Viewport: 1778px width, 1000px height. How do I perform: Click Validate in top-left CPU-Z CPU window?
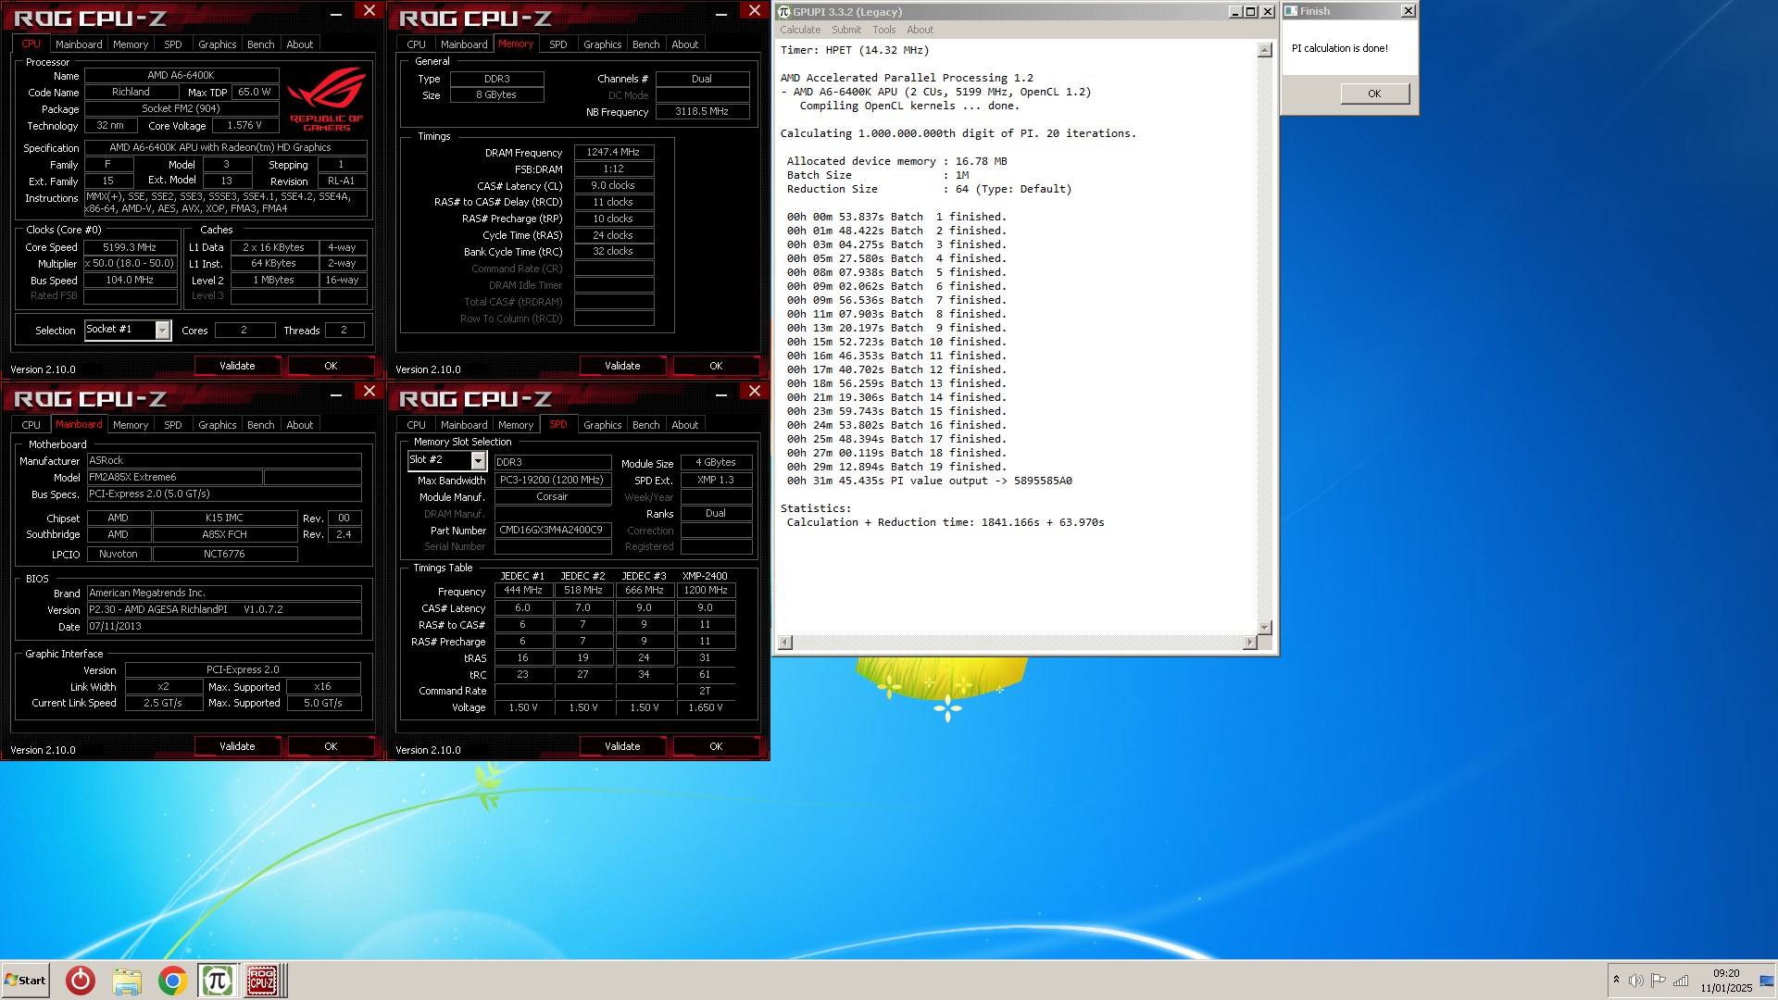point(237,366)
